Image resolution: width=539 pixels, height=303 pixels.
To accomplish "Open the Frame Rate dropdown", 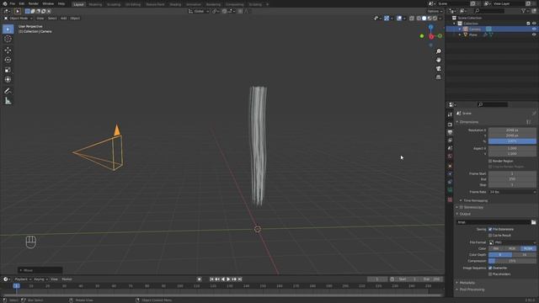I will pos(512,192).
